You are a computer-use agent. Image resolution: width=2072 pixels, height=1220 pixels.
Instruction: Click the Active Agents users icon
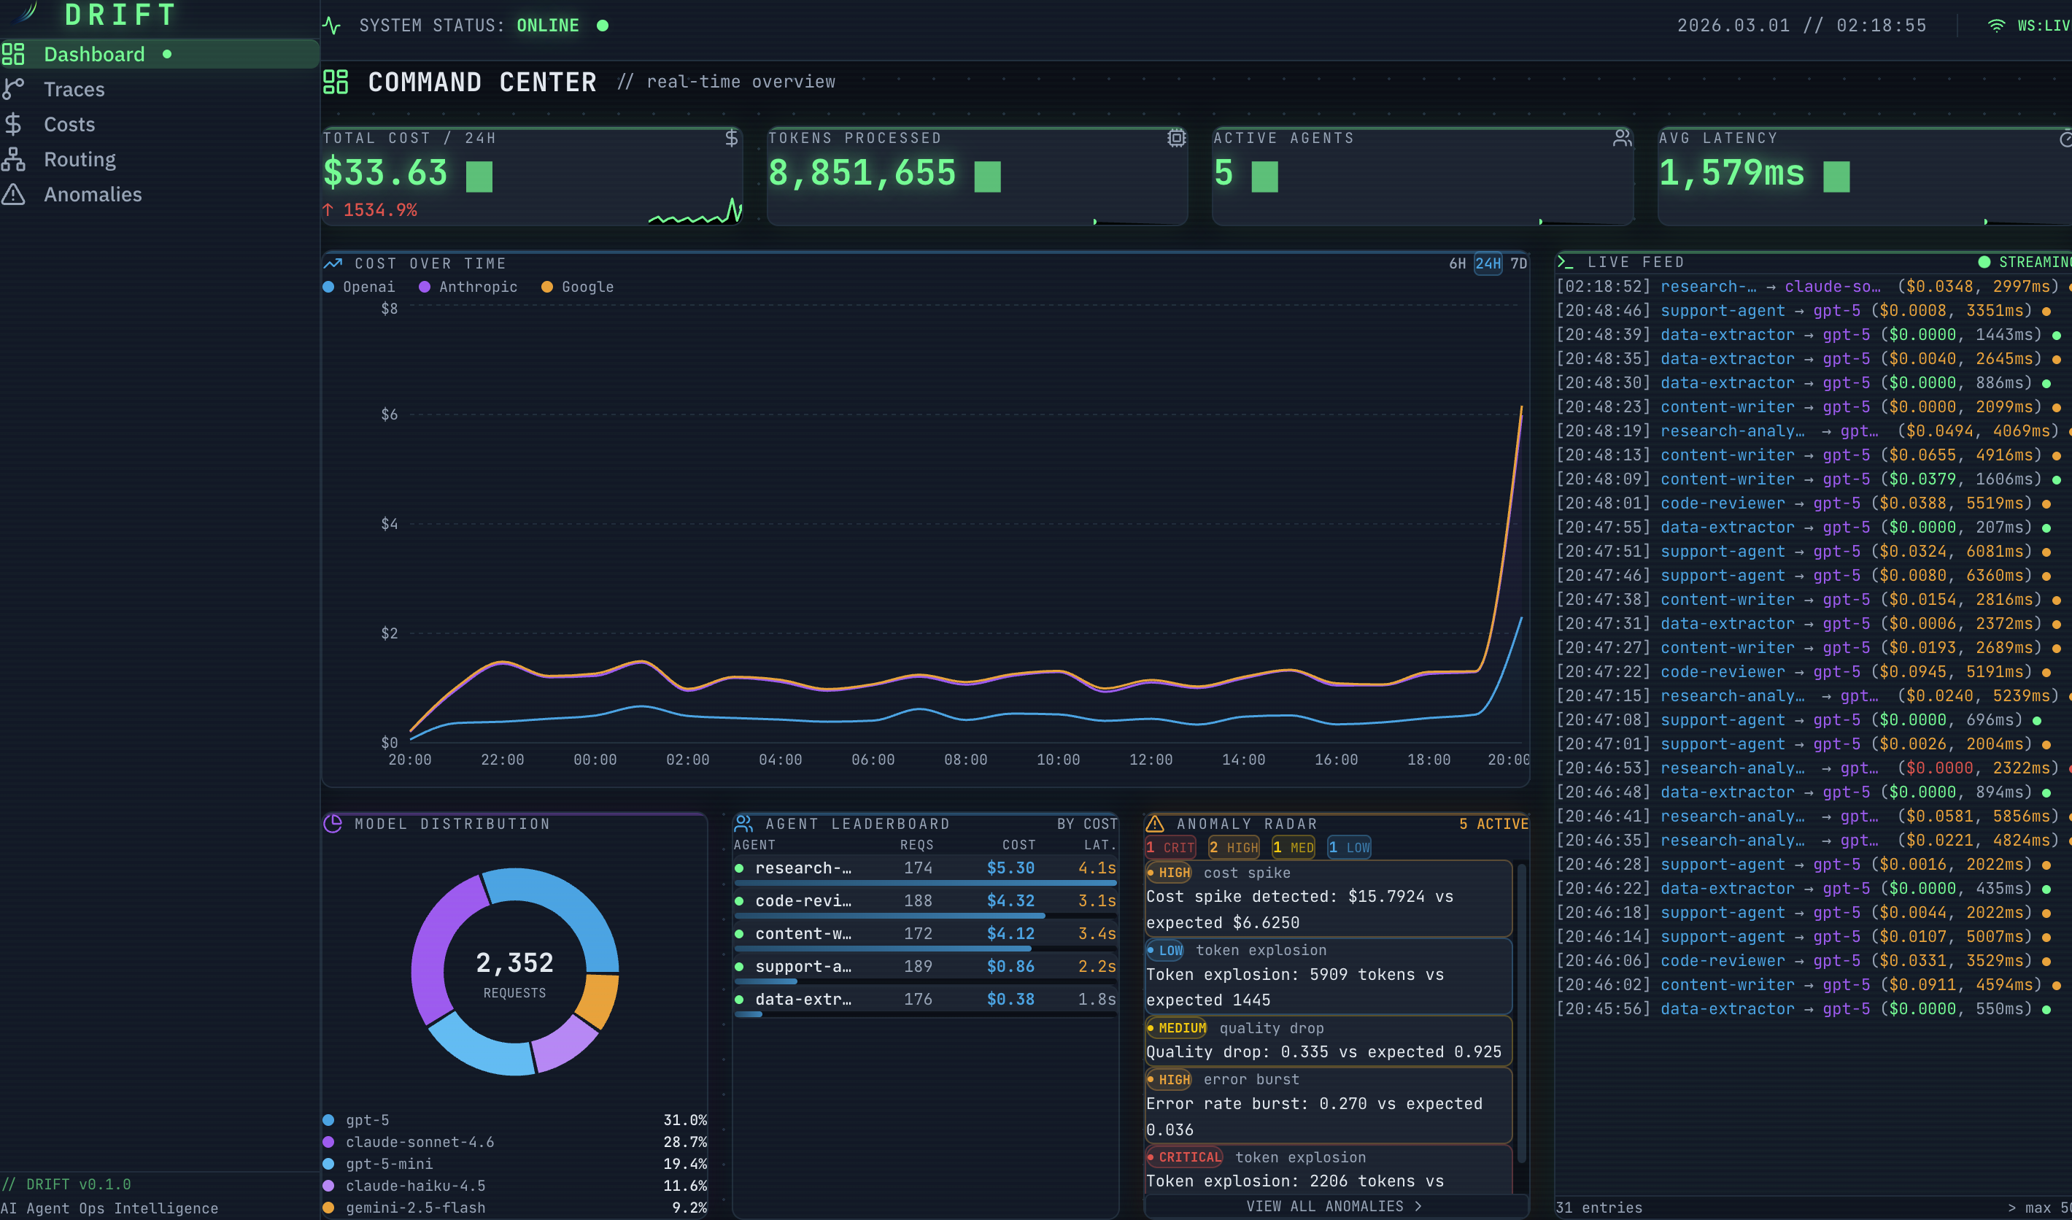(1621, 138)
